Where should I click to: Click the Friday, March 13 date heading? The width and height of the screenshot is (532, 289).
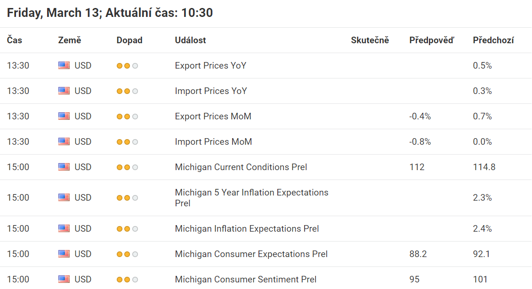pyautogui.click(x=53, y=13)
